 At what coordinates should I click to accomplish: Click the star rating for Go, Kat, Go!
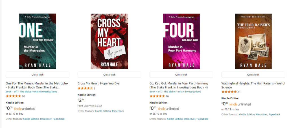tap(157, 96)
